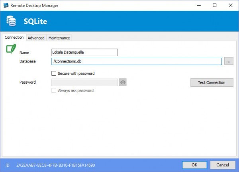The width and height of the screenshot is (239, 172).
Task: Cancel the SQLite data source dialog
Action: (223, 165)
